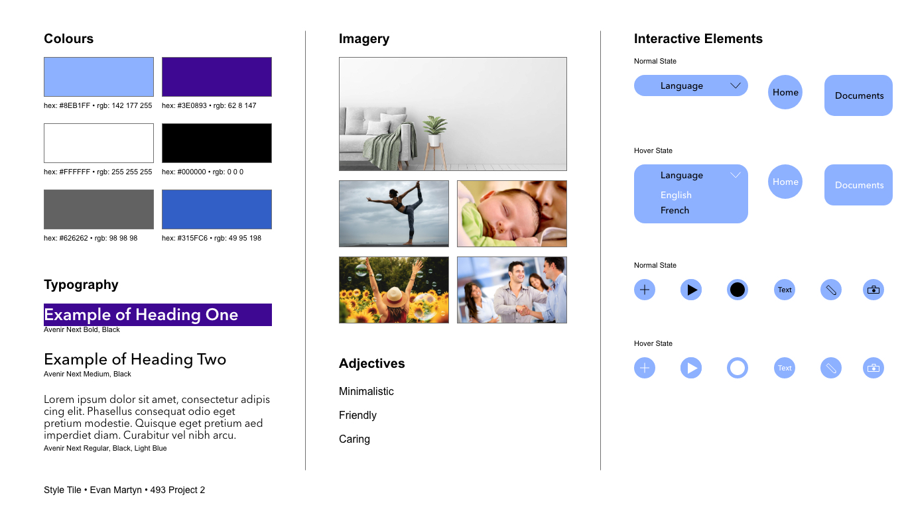Select the black camera icon
Screen dimensions: 906x509
pos(873,290)
